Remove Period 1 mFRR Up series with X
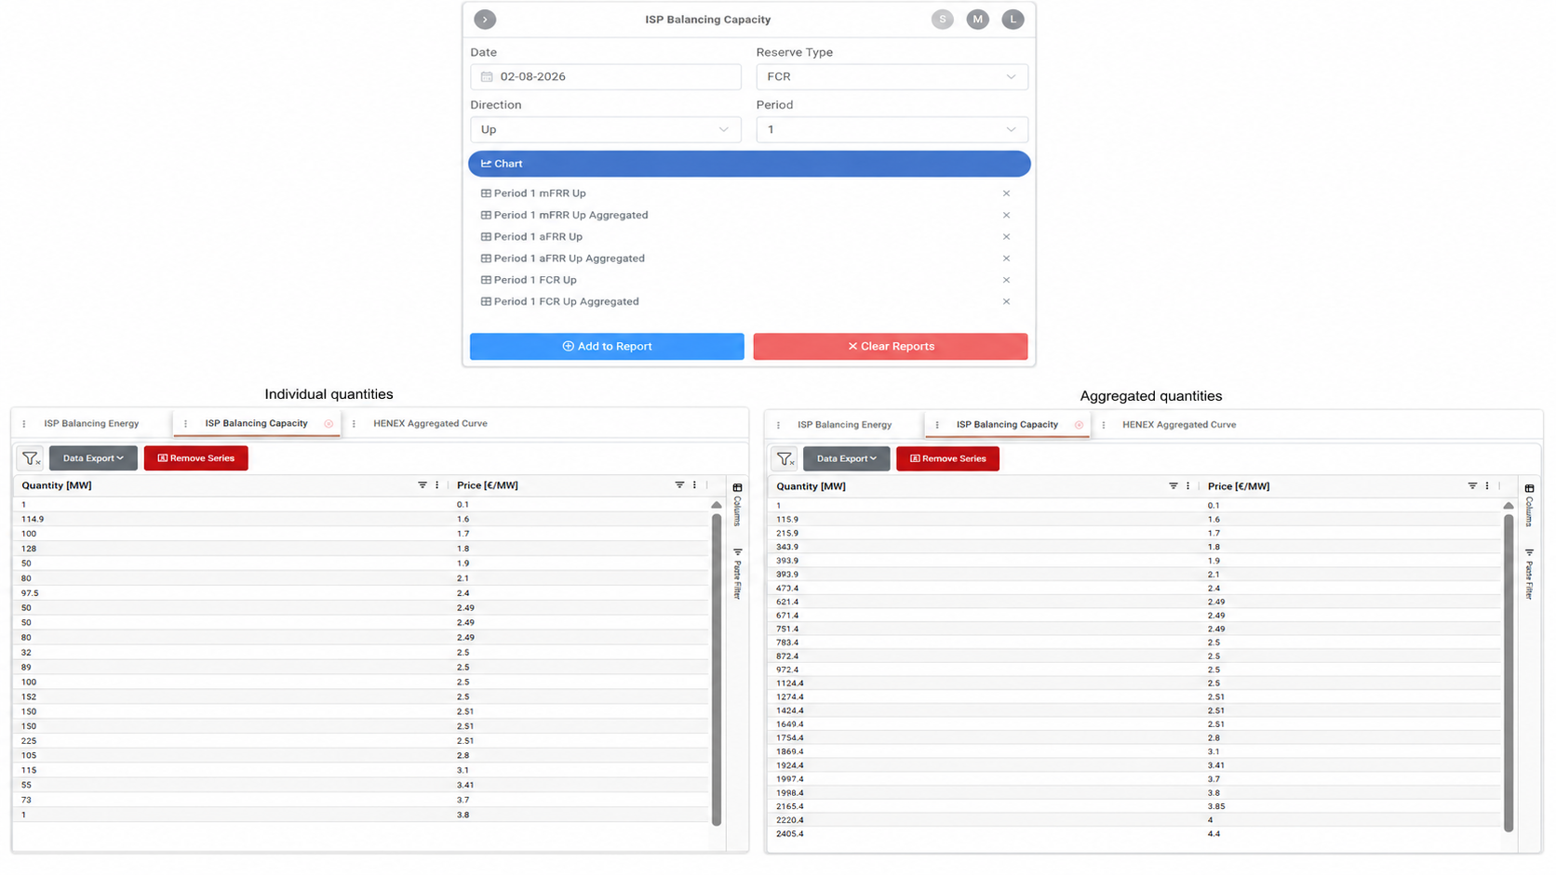1556x875 pixels. pyautogui.click(x=1006, y=193)
